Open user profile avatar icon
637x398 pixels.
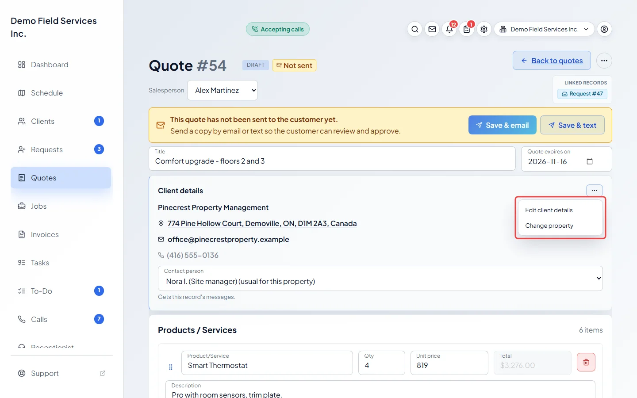point(604,29)
